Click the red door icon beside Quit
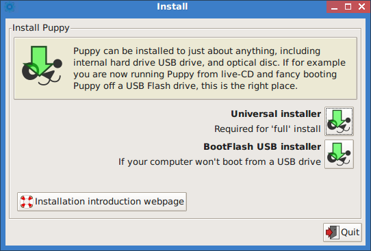This screenshot has height=251, width=371. pos(332,233)
